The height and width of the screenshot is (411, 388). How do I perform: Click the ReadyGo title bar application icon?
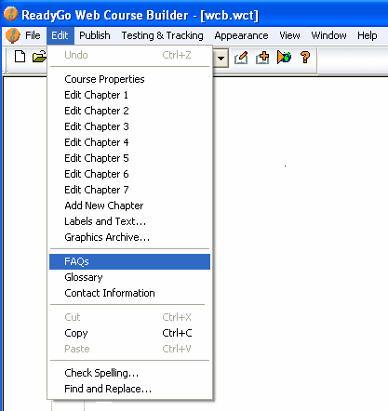[10, 14]
